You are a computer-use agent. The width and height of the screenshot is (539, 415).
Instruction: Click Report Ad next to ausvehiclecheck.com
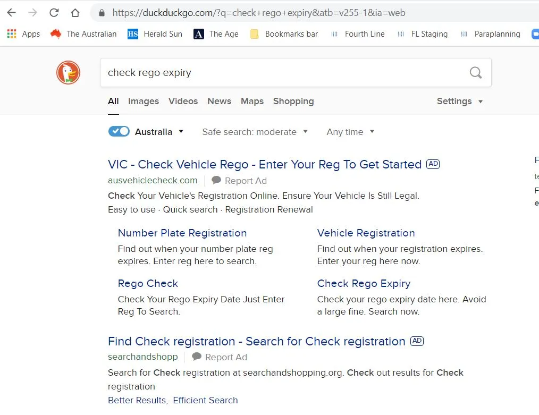239,181
